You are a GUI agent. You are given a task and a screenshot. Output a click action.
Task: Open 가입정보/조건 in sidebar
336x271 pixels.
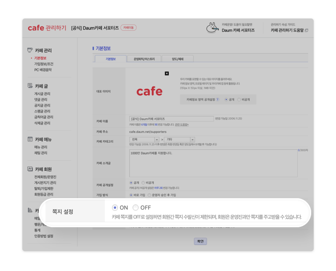click(x=44, y=64)
